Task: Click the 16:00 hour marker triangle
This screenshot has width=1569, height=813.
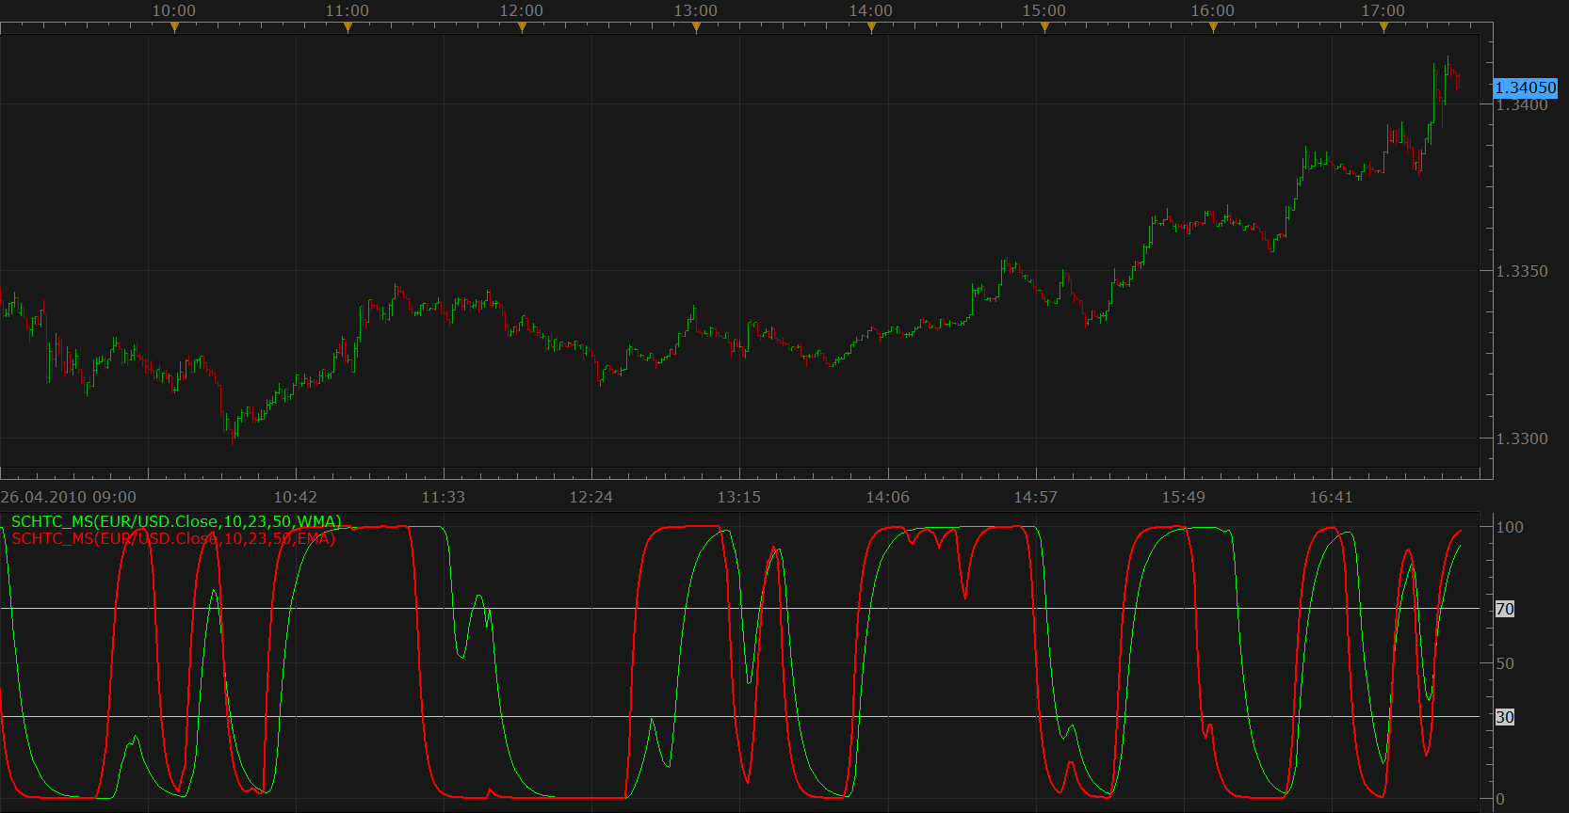Action: [x=1213, y=27]
